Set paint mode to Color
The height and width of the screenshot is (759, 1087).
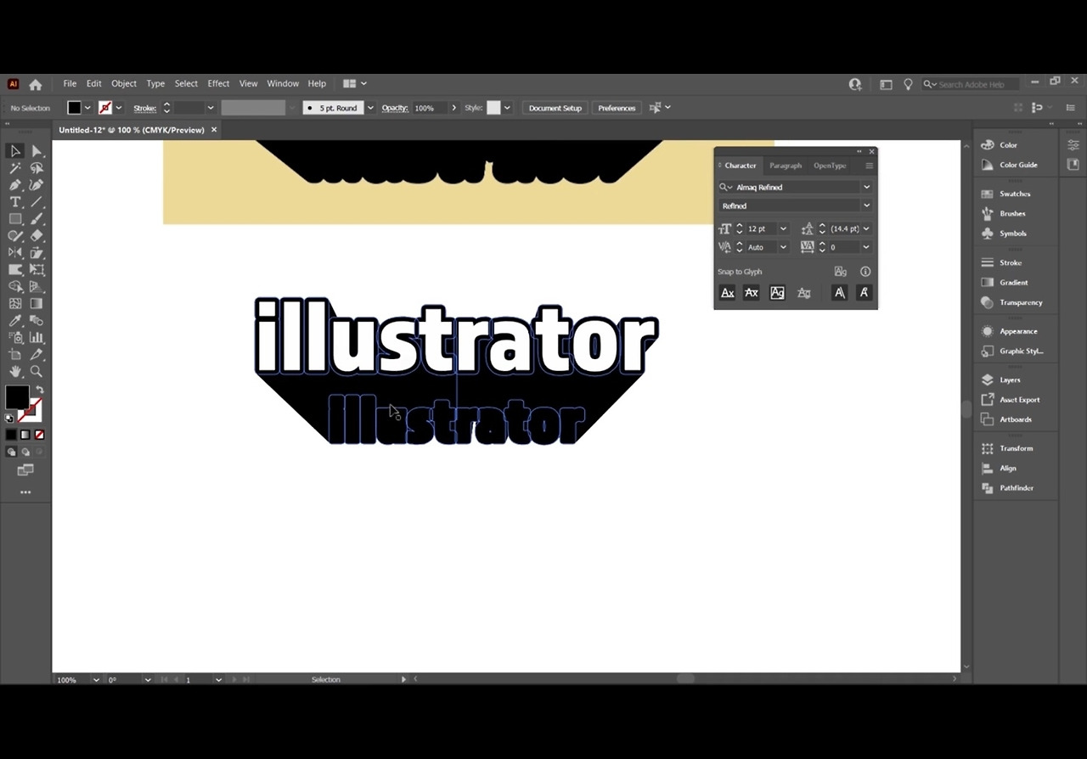tap(11, 435)
